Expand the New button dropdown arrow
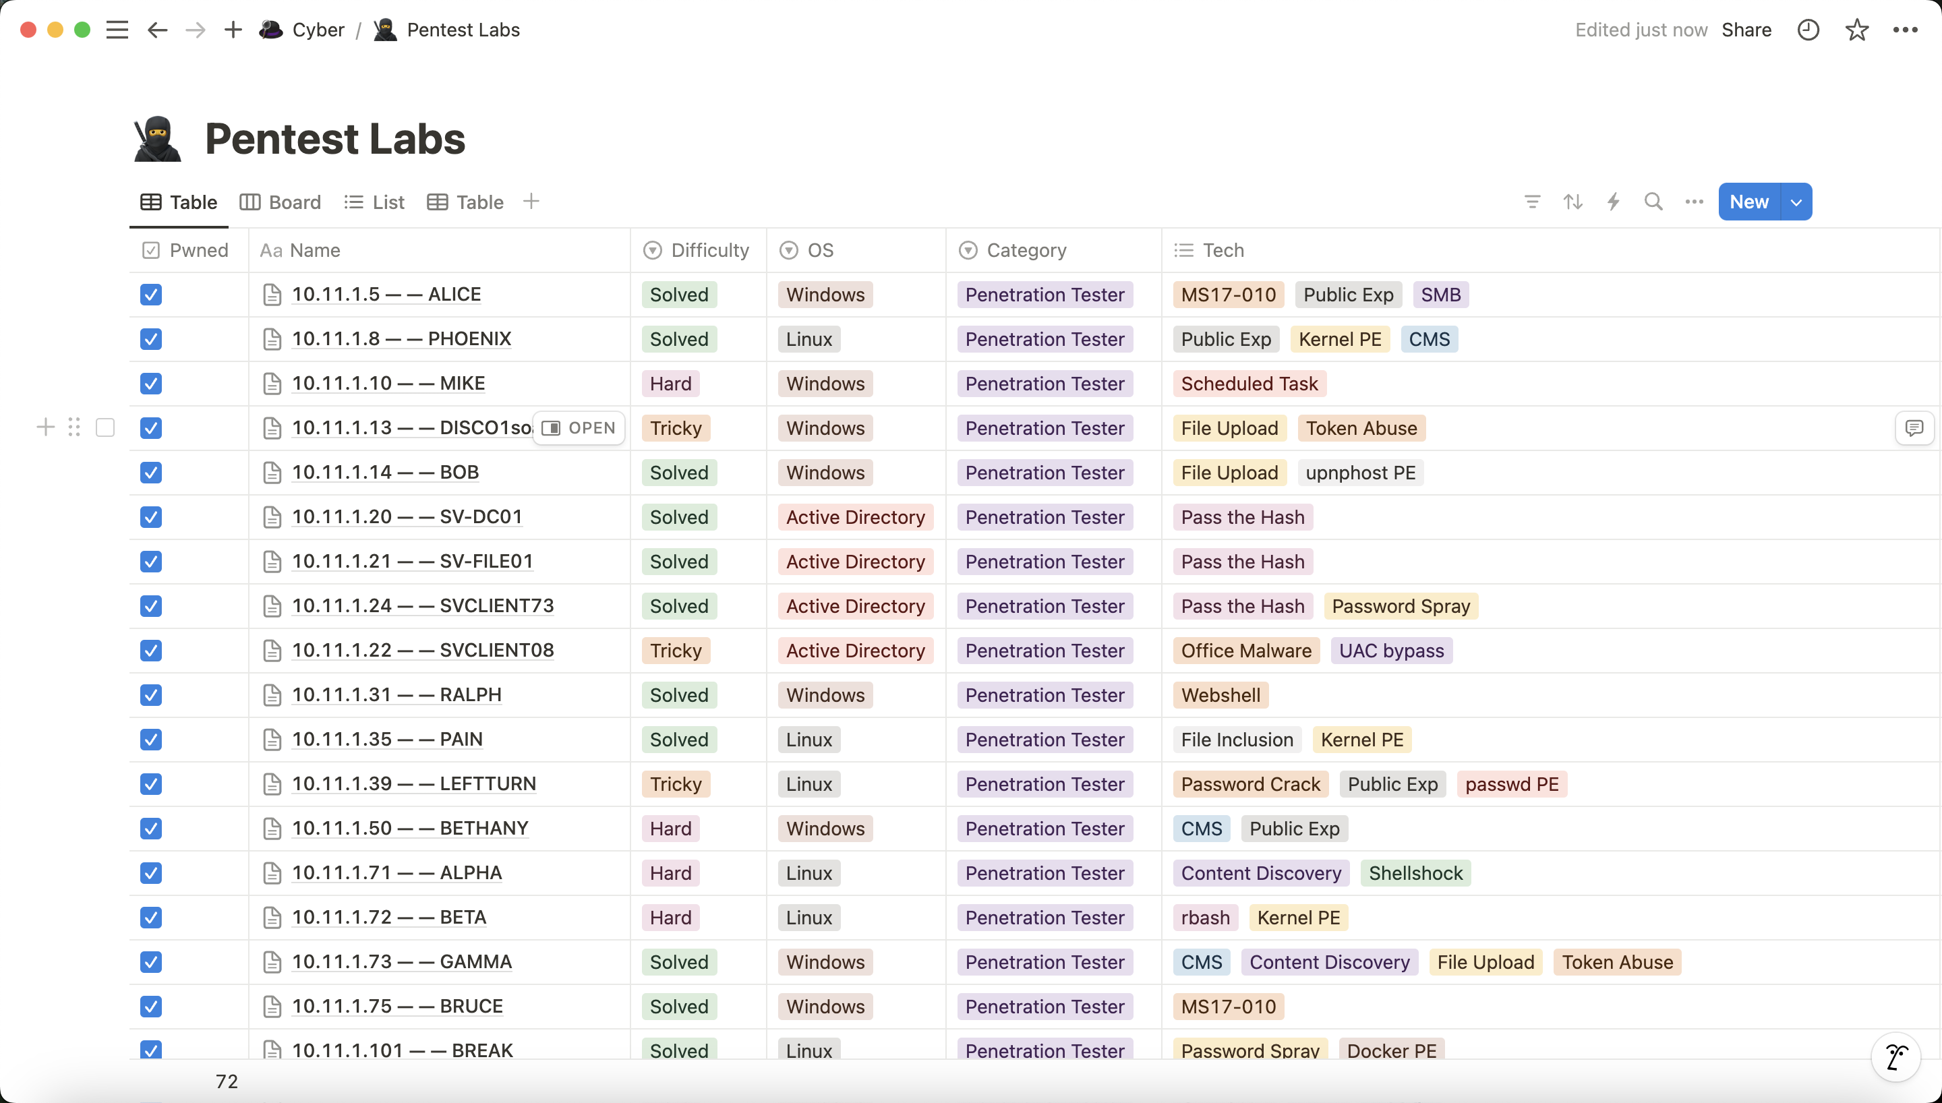The height and width of the screenshot is (1103, 1942). [1796, 202]
